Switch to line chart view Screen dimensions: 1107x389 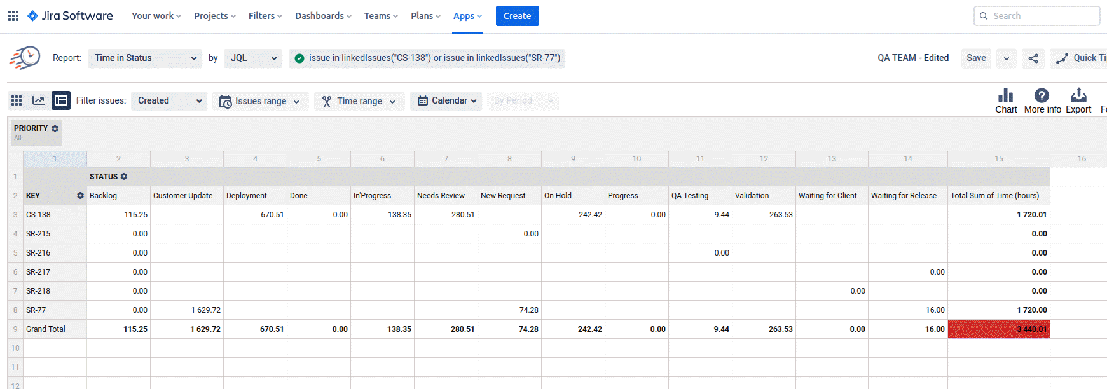39,100
